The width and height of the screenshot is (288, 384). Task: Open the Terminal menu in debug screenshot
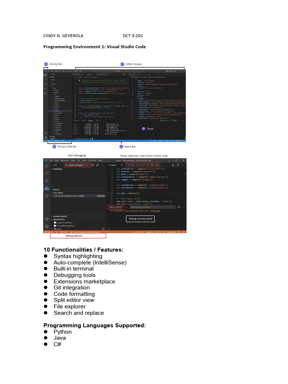tap(92, 160)
